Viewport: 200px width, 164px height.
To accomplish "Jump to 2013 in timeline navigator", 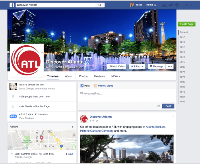I will (182, 47).
